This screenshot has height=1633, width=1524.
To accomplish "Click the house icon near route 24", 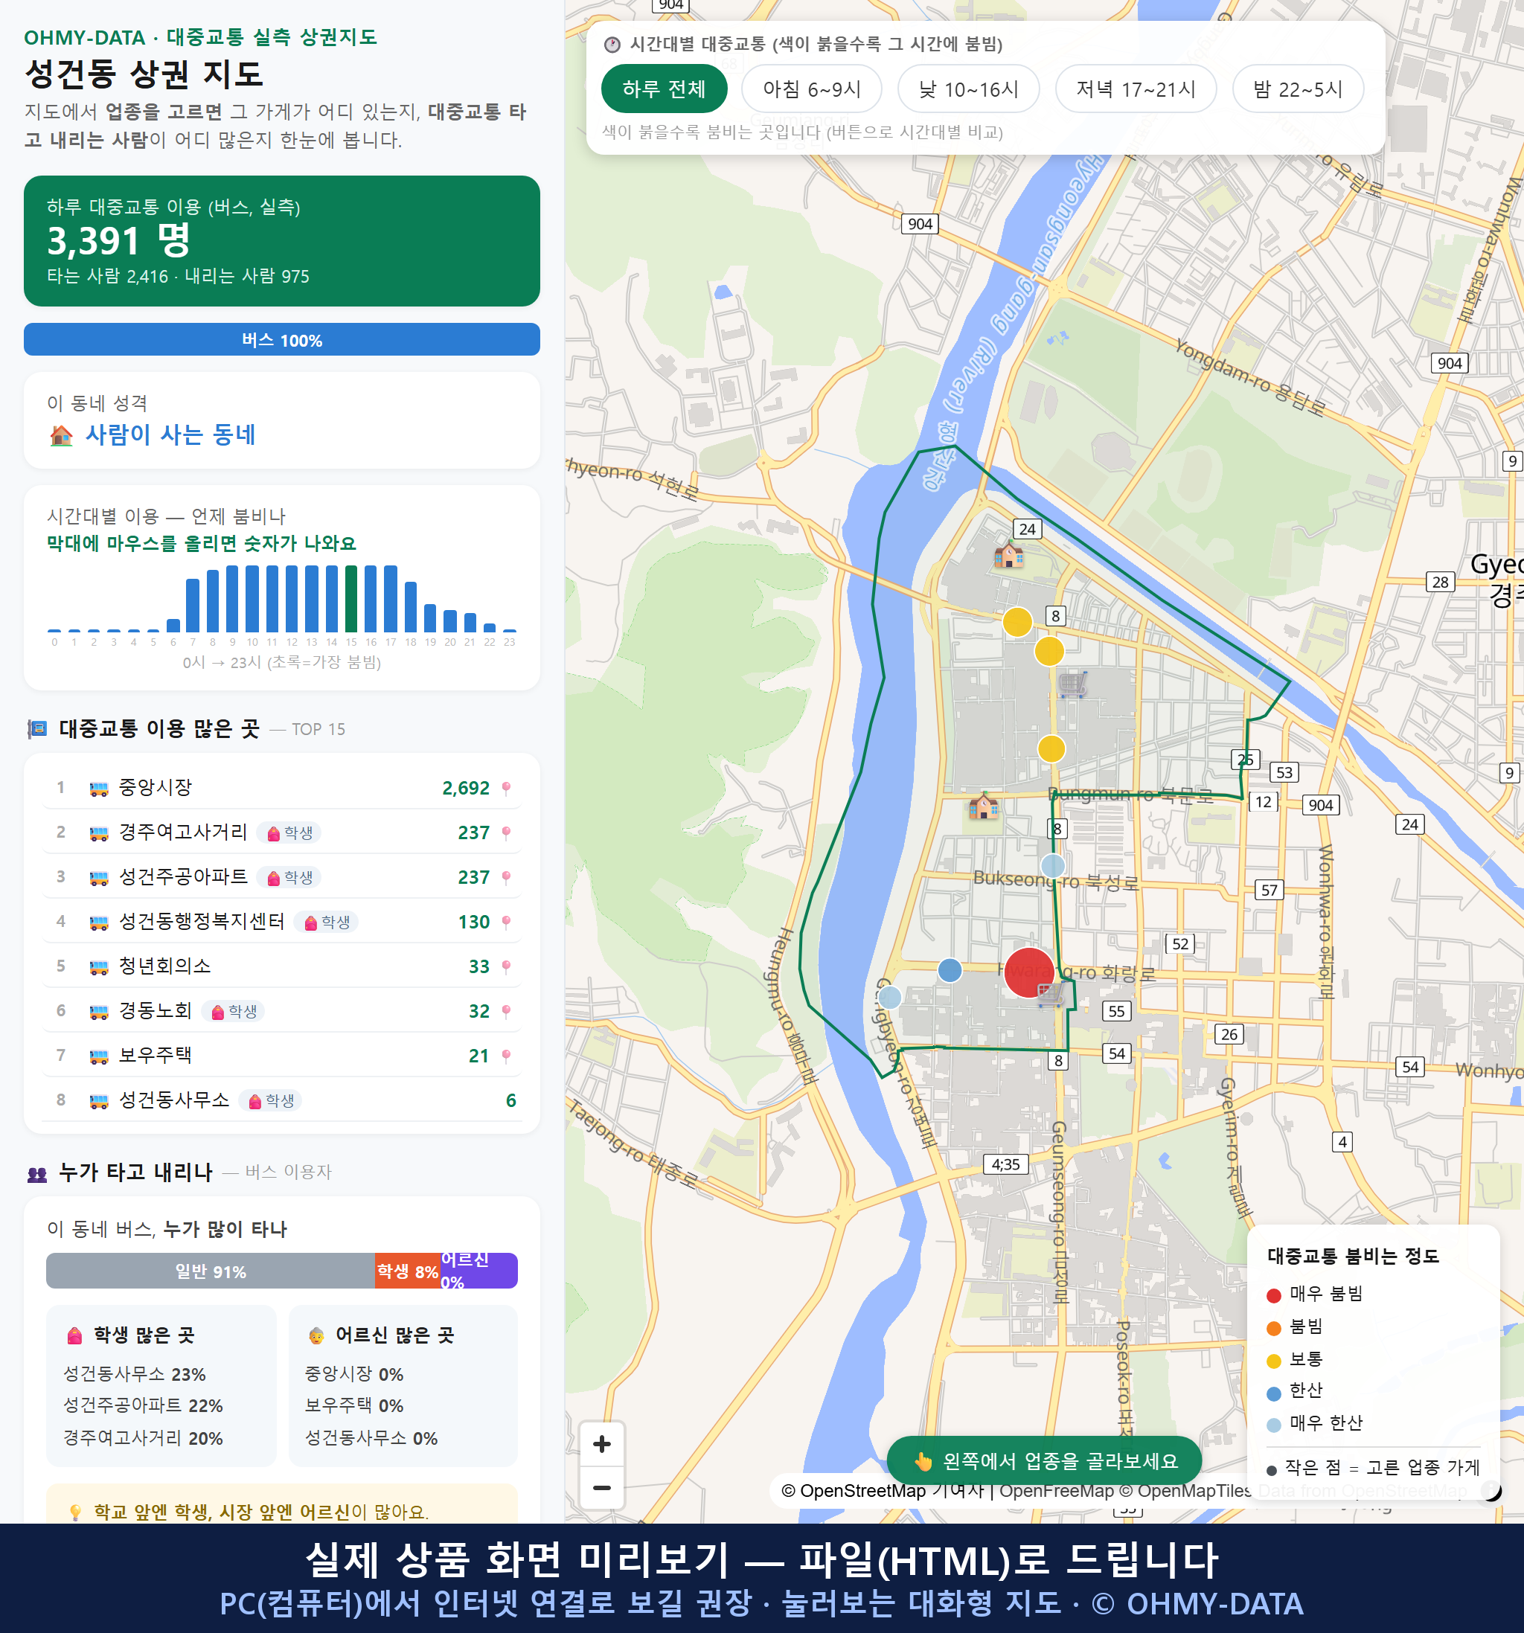I will click(x=1008, y=555).
